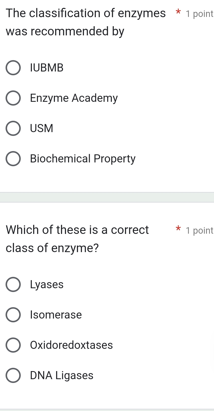Screen dimensions: 214x411
Task: Pick Biochemical Property as the answer
Action: (x=13, y=159)
